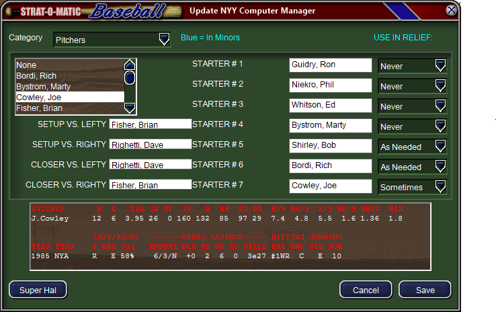Viewport: 496px width, 312px height.
Task: Click the Starter #6 field Bordi, Rich
Action: click(x=330, y=166)
